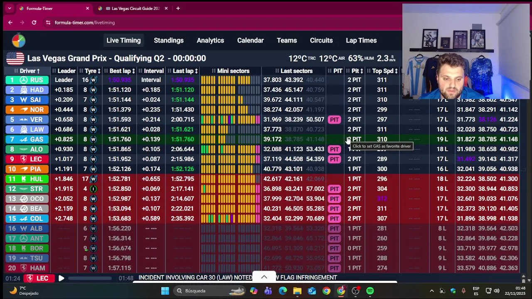The image size is (532, 299).
Task: Open File Explorer from the Windows taskbar
Action: [x=297, y=291]
